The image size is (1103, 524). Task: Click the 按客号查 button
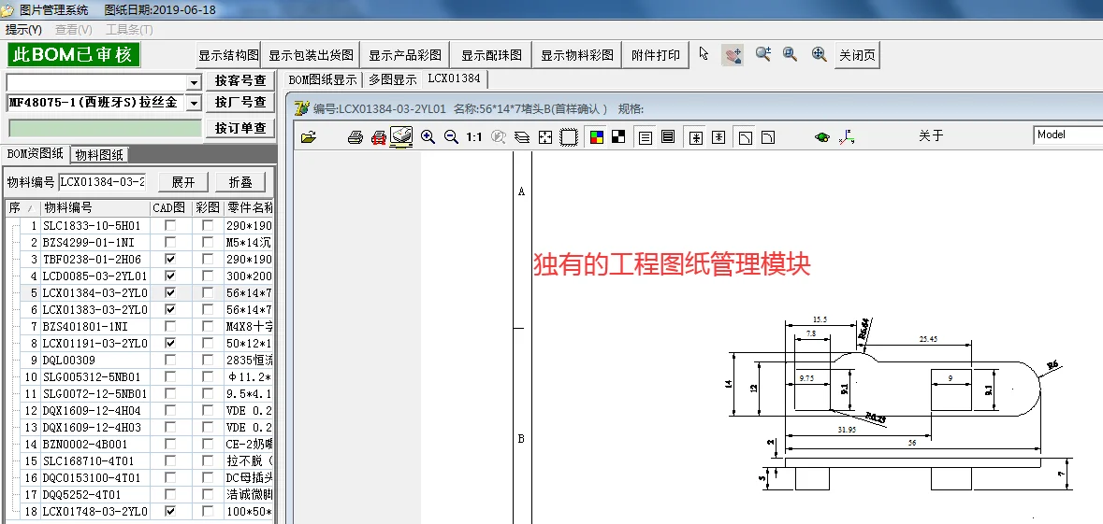coord(239,80)
